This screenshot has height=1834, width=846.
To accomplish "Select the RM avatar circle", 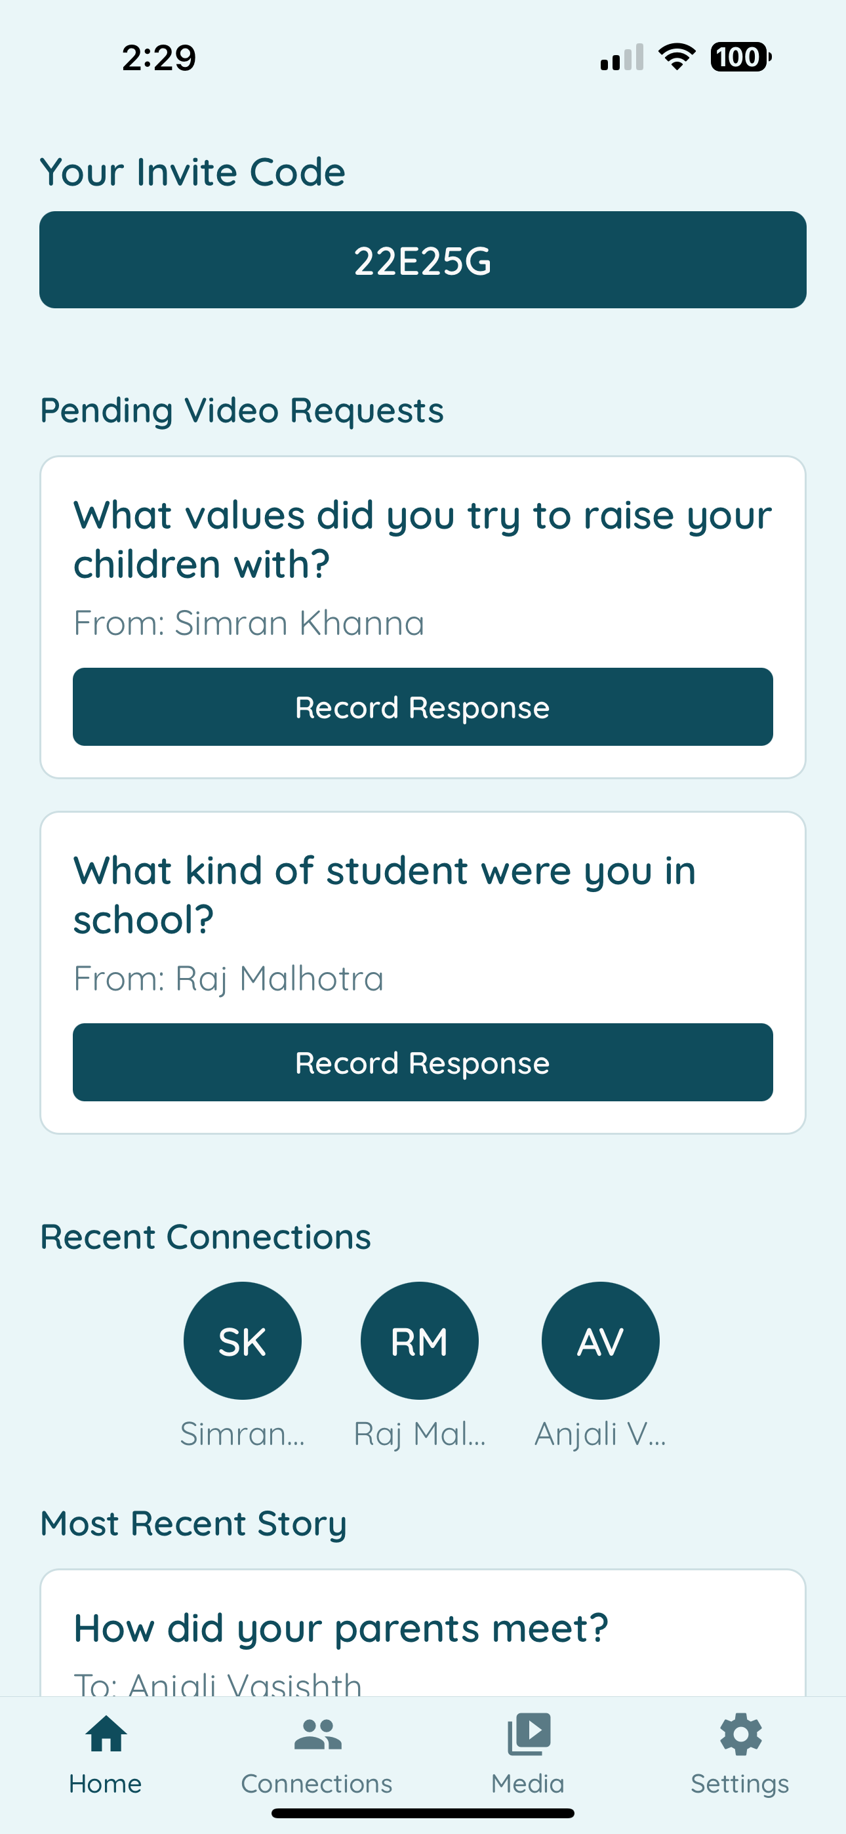I will point(420,1341).
